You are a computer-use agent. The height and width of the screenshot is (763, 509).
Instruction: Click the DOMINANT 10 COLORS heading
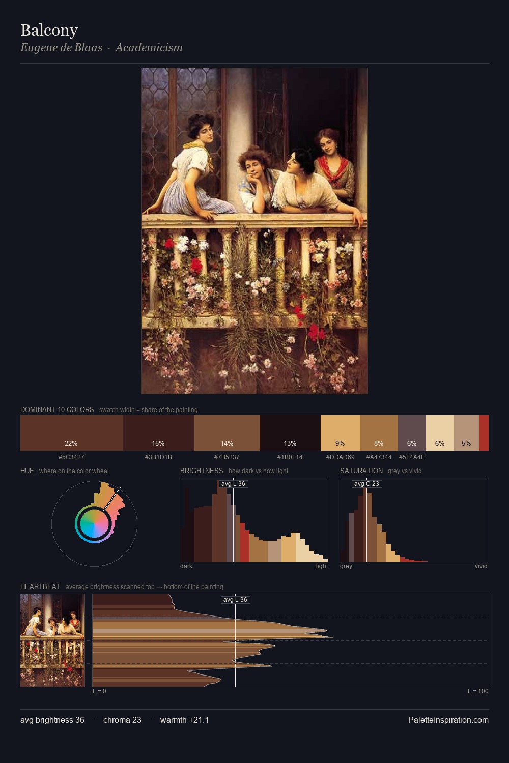(x=57, y=409)
